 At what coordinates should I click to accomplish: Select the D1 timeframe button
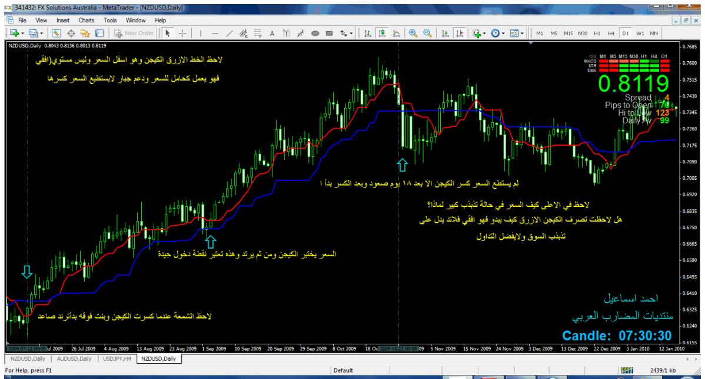625,33
